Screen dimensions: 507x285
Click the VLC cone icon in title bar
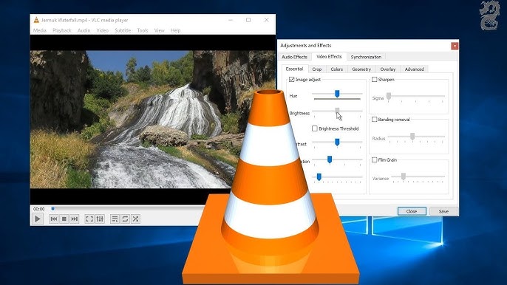pos(36,20)
